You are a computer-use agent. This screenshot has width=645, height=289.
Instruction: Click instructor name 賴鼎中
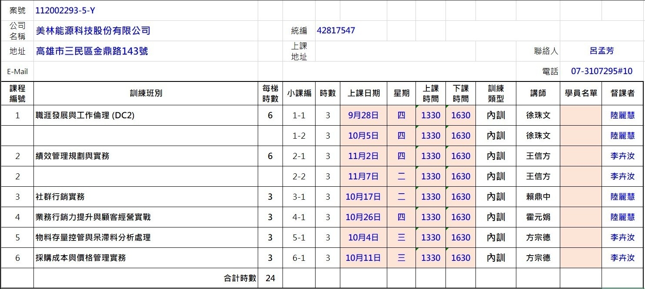point(538,197)
